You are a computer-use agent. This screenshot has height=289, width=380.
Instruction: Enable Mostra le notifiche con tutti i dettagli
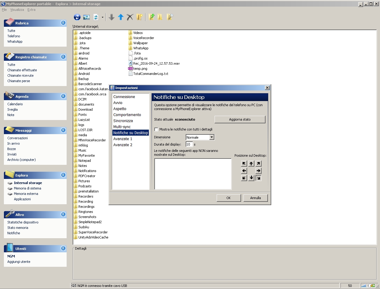pos(156,129)
